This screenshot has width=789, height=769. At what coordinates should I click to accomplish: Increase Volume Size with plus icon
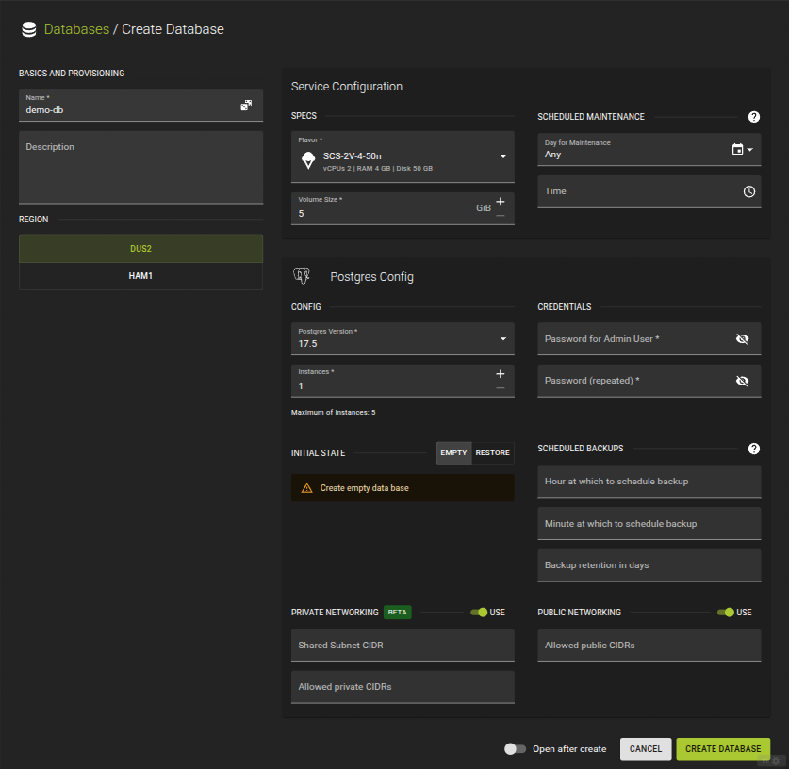501,202
